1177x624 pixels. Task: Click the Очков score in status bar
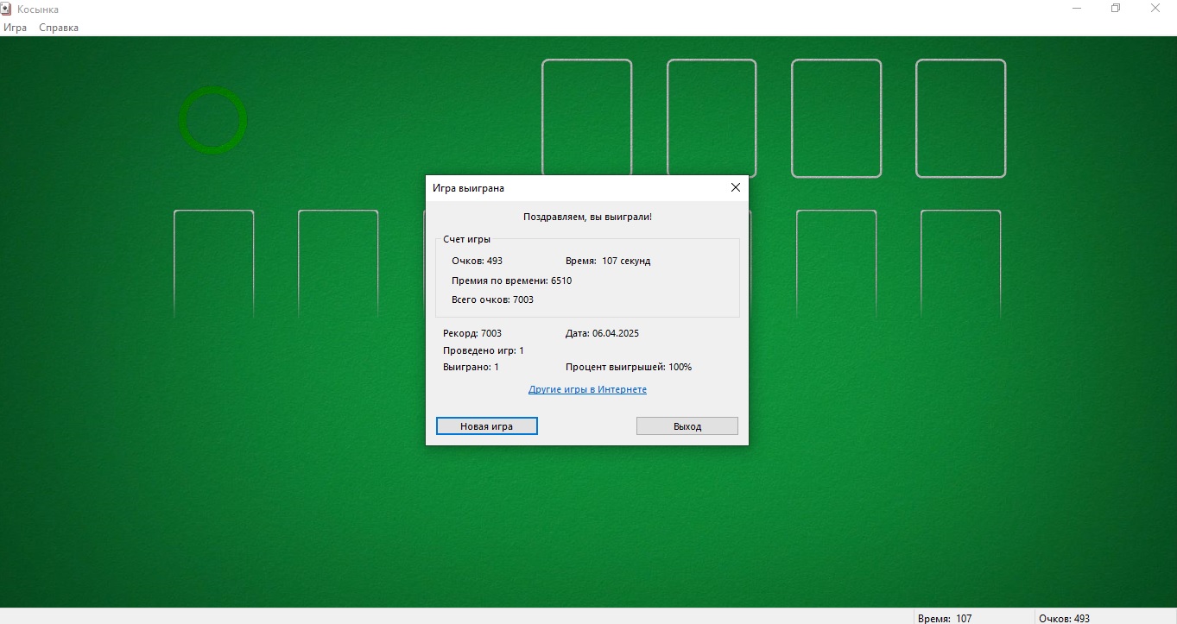[x=1064, y=618]
